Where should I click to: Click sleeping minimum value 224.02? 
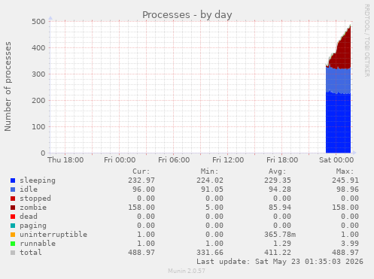tap(210, 180)
